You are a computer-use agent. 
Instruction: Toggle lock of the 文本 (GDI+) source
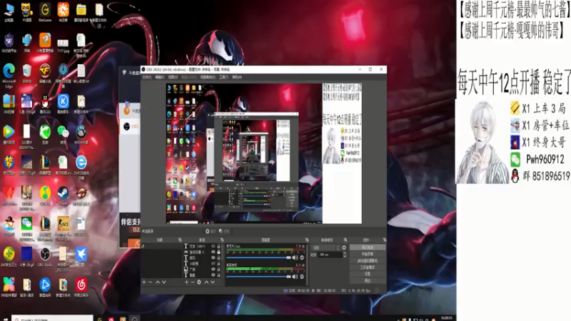click(219, 246)
